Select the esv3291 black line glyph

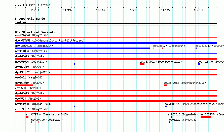pyautogui.click(x=193, y=122)
